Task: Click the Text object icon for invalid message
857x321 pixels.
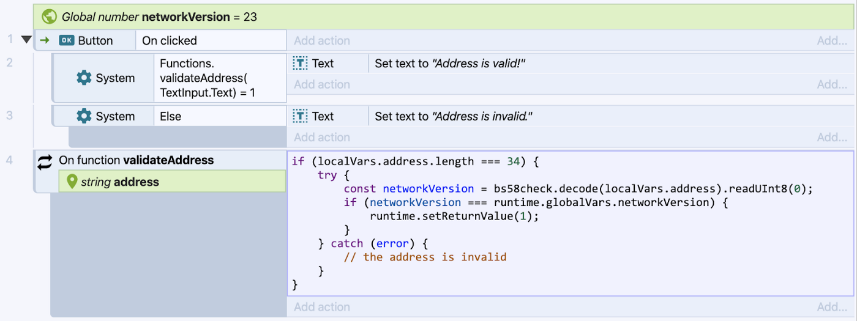Action: (300, 116)
